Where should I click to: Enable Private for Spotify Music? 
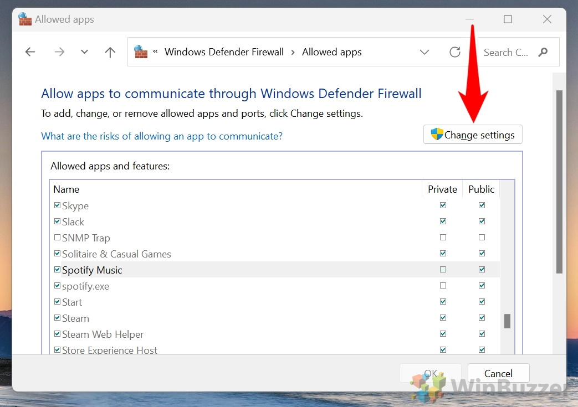coord(443,270)
